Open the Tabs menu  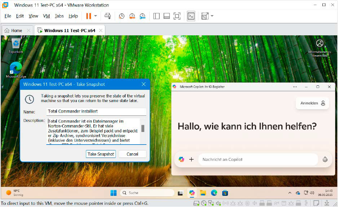(x=59, y=16)
